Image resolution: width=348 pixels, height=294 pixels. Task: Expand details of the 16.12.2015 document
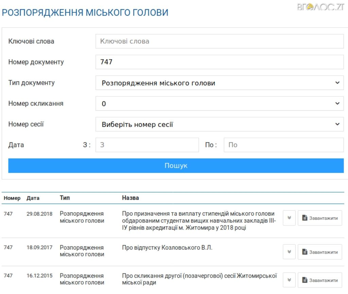point(289,280)
